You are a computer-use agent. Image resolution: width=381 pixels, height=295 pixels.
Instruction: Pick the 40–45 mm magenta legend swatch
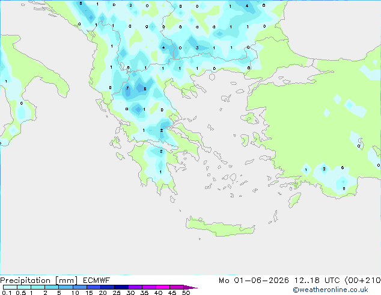pos(163,287)
